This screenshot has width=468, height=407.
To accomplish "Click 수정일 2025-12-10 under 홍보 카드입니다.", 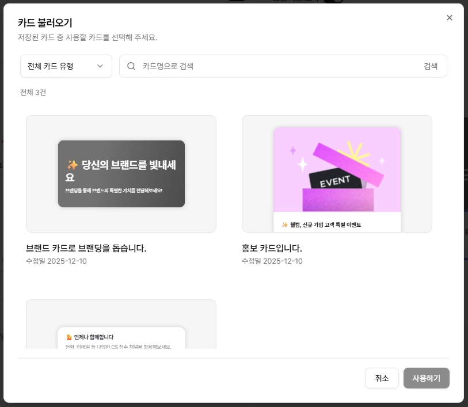I will pos(272,261).
